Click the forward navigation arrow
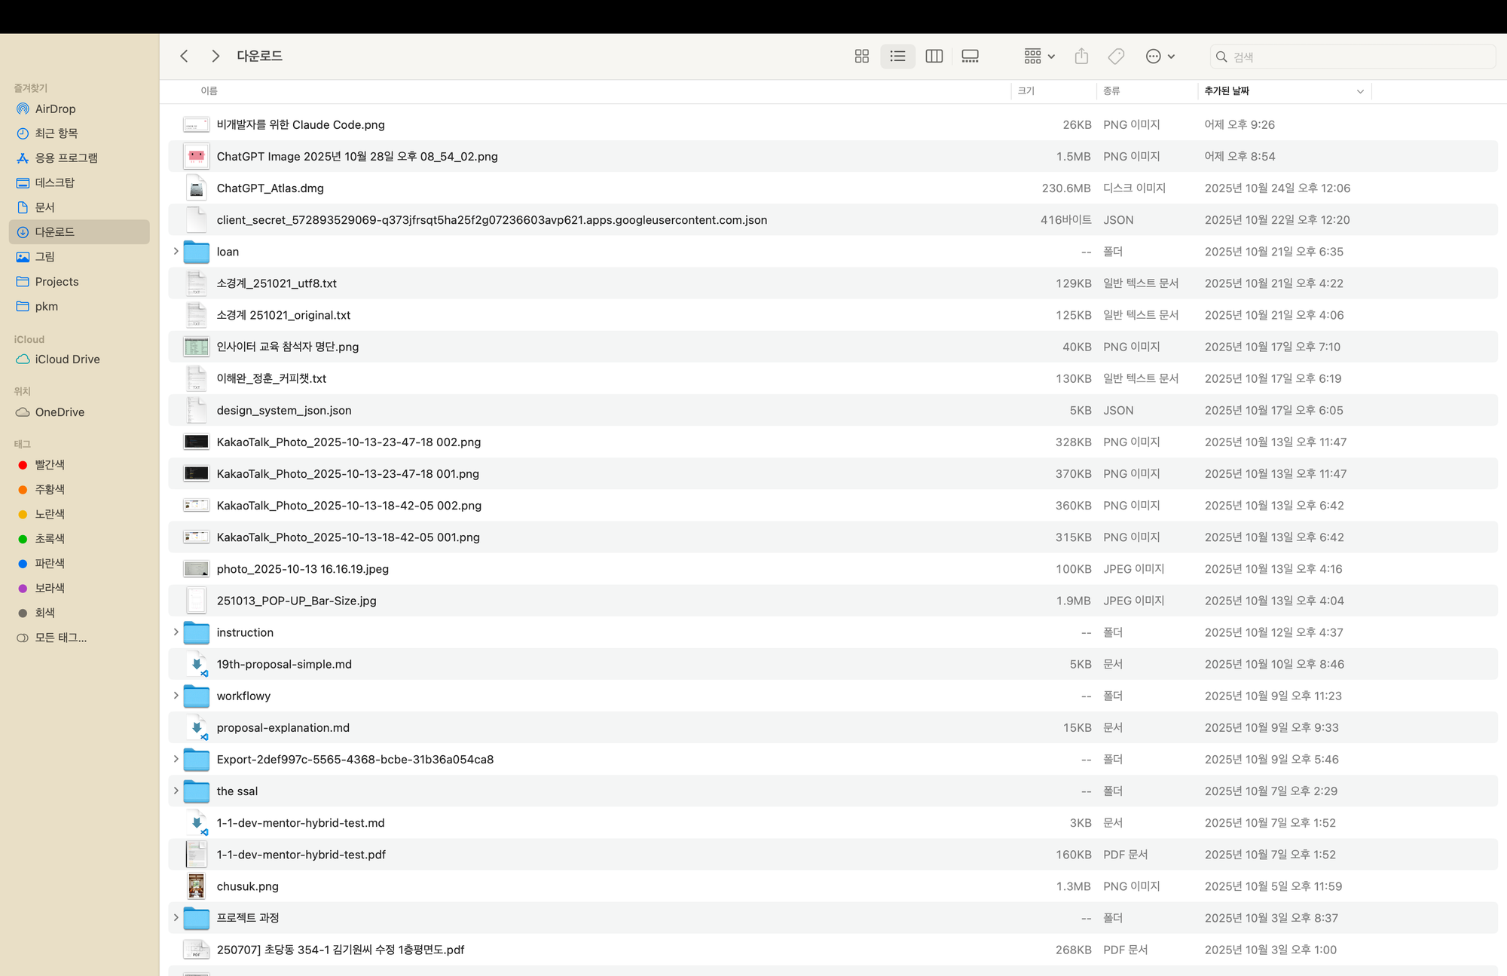Image resolution: width=1507 pixels, height=976 pixels. (216, 56)
